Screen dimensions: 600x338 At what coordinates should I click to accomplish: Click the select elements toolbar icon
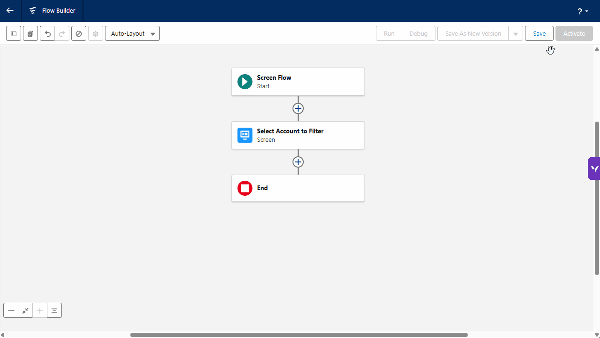(30, 34)
